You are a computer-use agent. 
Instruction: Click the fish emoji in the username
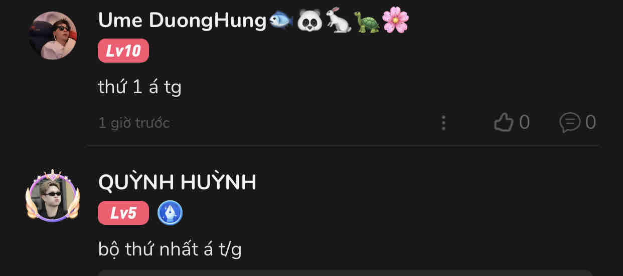pyautogui.click(x=281, y=21)
